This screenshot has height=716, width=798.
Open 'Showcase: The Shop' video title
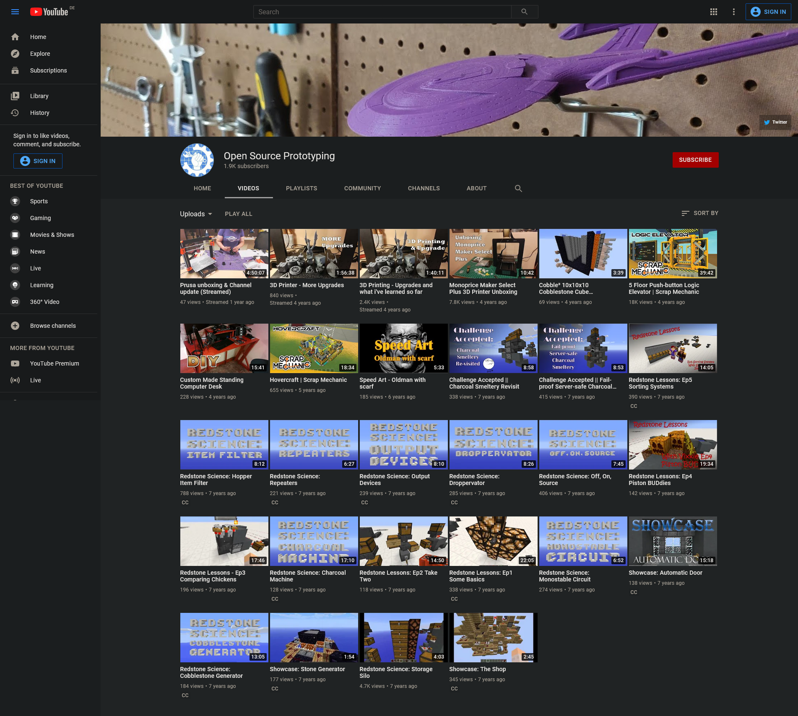coord(478,669)
